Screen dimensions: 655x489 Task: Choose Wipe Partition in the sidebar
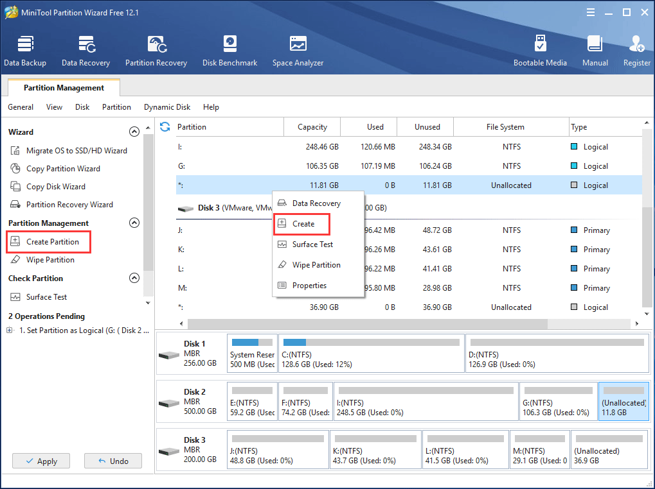pos(42,259)
